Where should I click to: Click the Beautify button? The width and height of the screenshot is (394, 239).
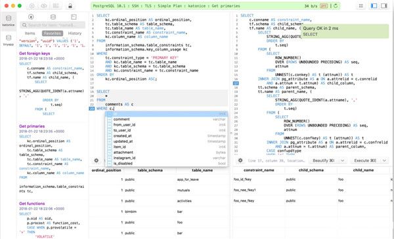(x=323, y=160)
